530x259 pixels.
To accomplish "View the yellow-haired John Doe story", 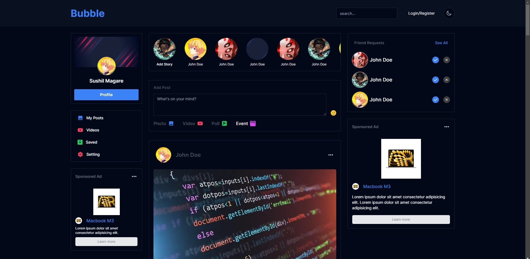I will click(x=195, y=49).
